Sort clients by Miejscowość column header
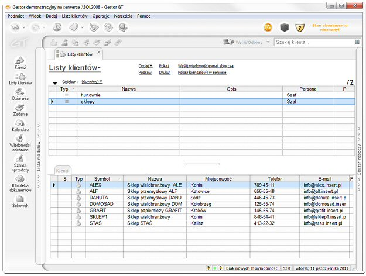The width and height of the screenshot is (366, 276). 218,178
